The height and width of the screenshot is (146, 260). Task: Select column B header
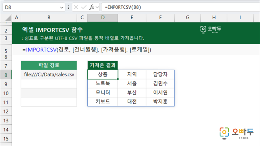[x=49, y=18]
